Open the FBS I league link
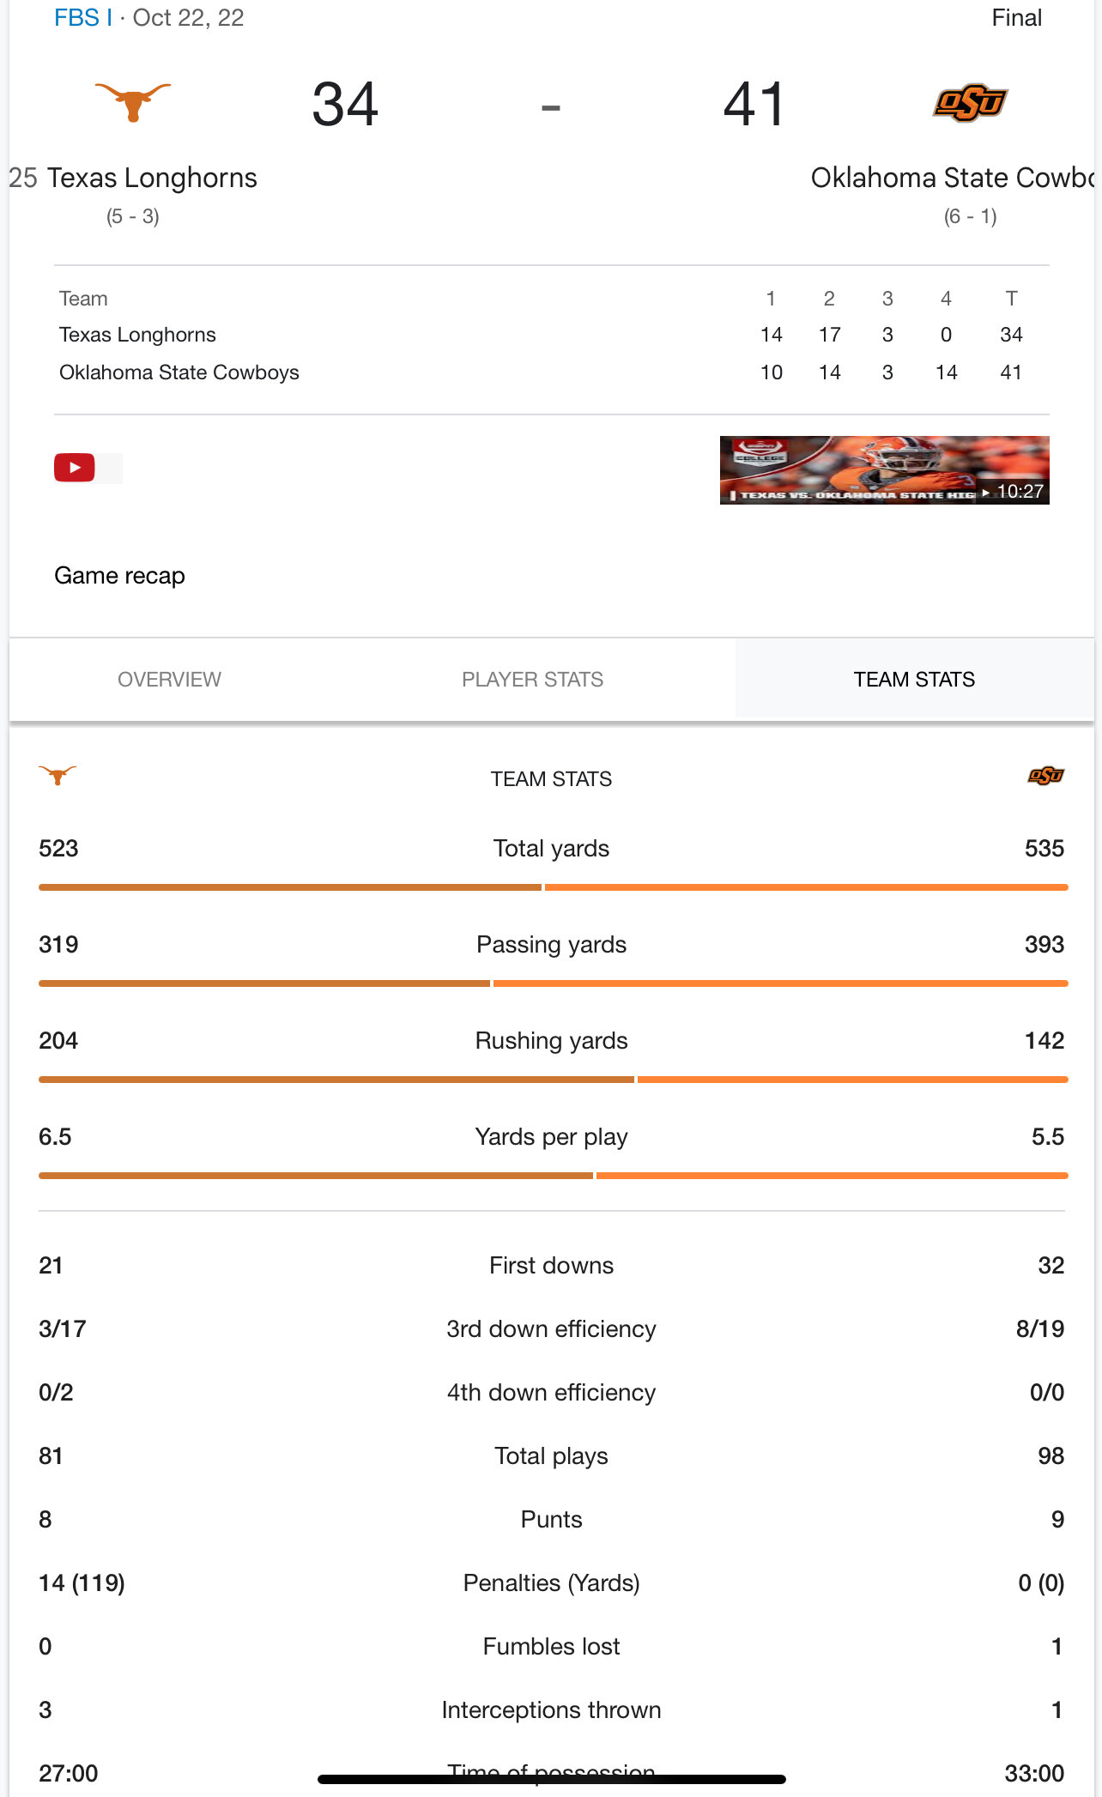 coord(83,18)
